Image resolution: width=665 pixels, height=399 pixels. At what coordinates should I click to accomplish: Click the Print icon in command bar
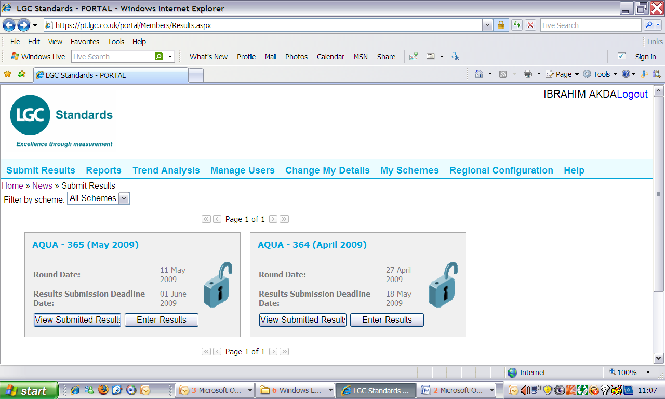(x=528, y=74)
